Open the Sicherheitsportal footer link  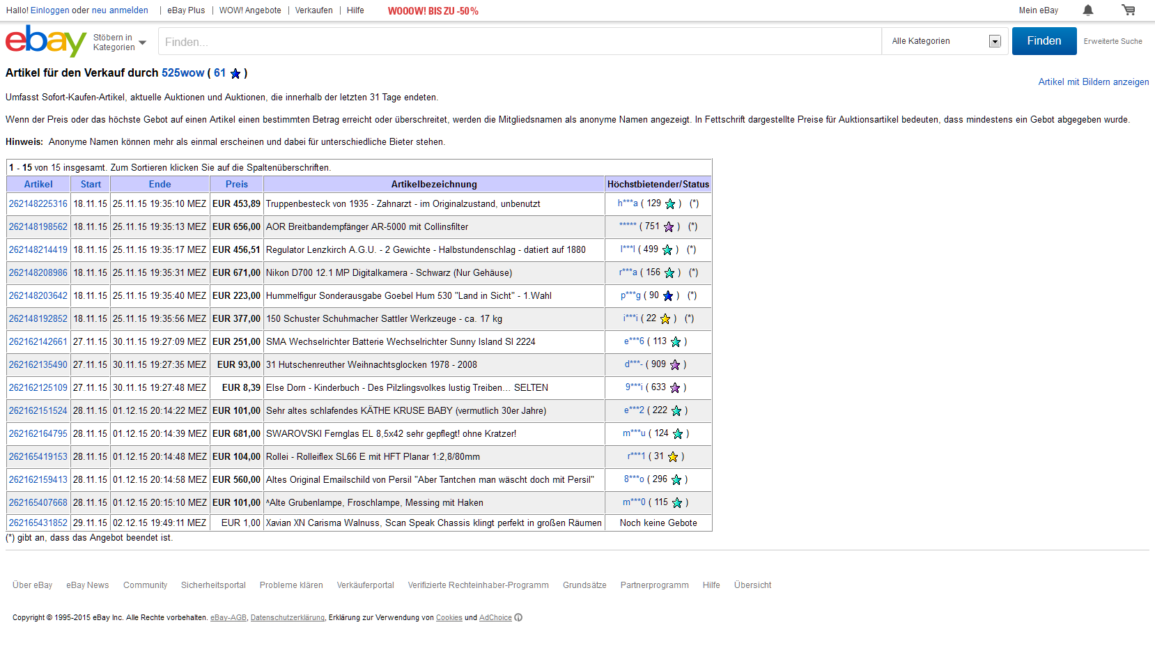click(x=213, y=585)
